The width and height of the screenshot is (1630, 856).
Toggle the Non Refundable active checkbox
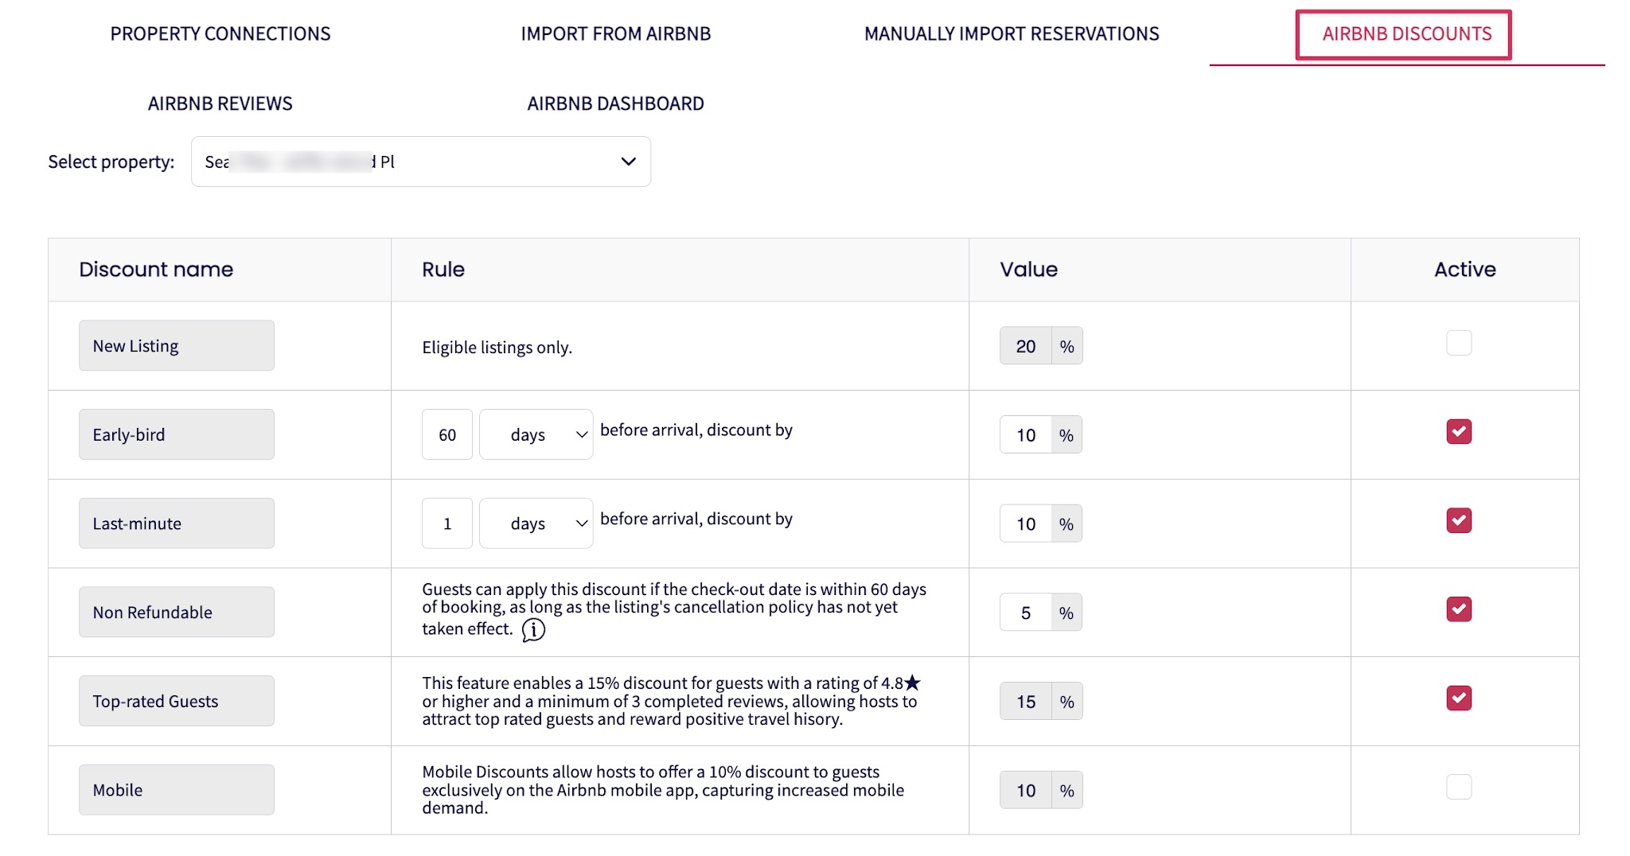coord(1459,609)
